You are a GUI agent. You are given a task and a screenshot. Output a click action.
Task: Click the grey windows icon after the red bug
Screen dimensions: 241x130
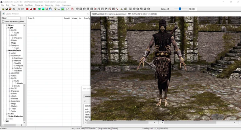tap(14, 9)
